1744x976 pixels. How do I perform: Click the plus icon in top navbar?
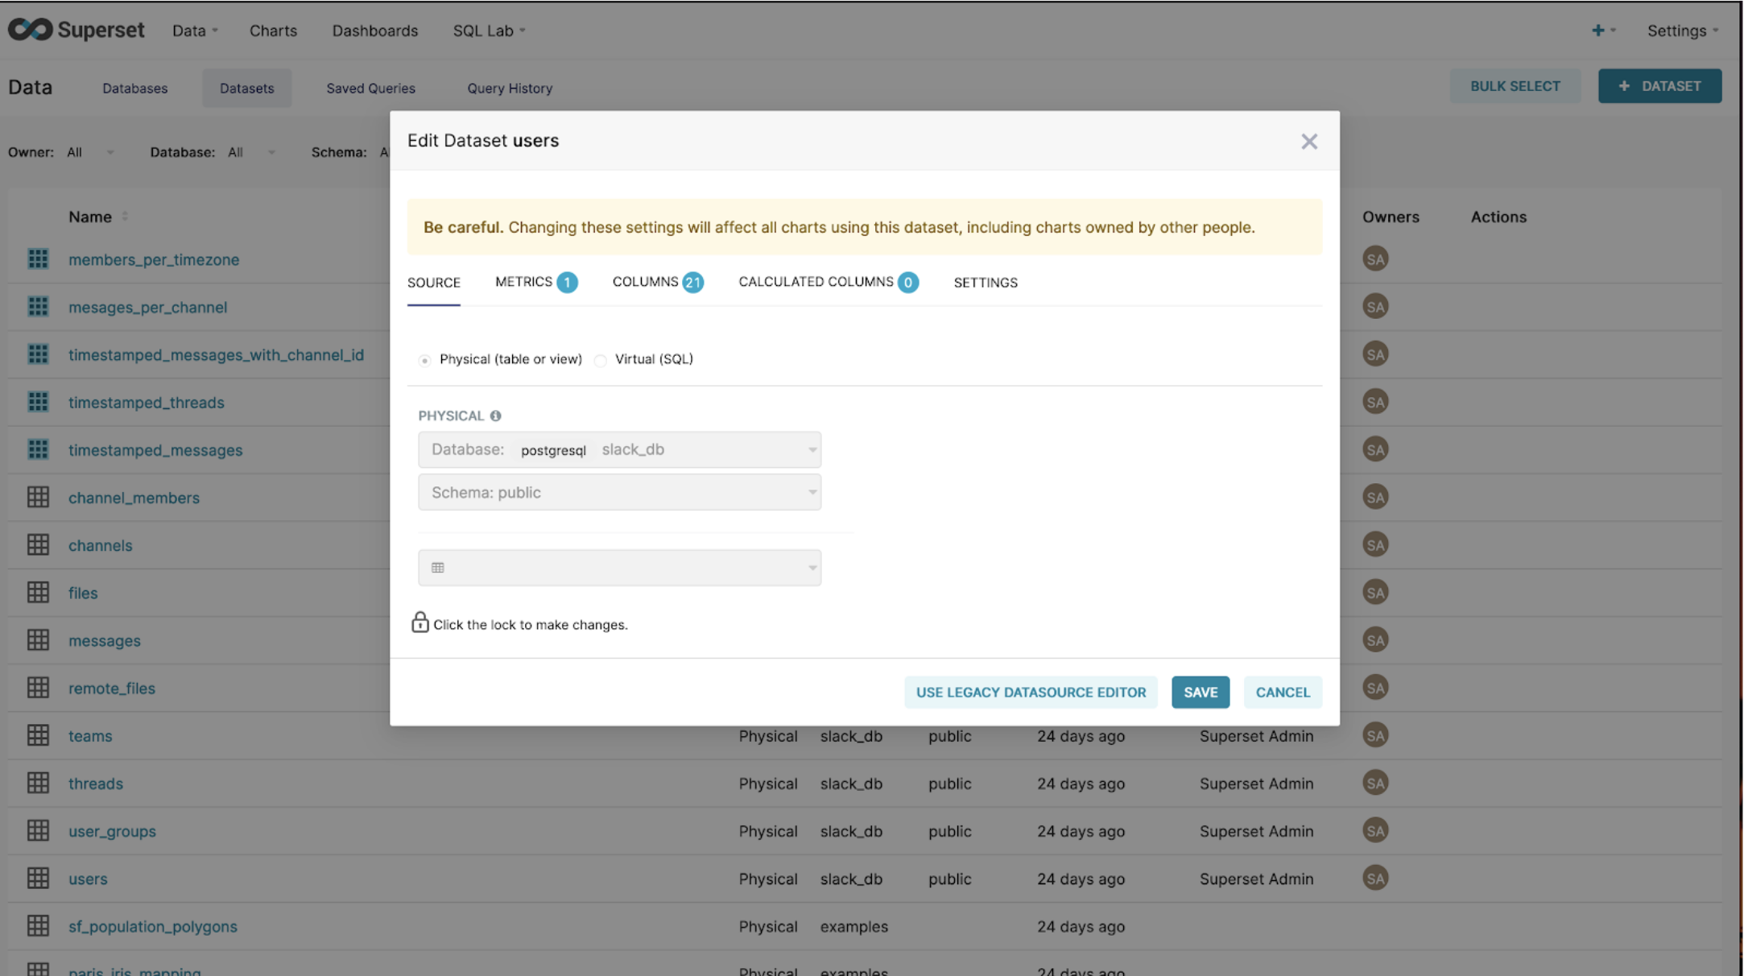pyautogui.click(x=1597, y=31)
